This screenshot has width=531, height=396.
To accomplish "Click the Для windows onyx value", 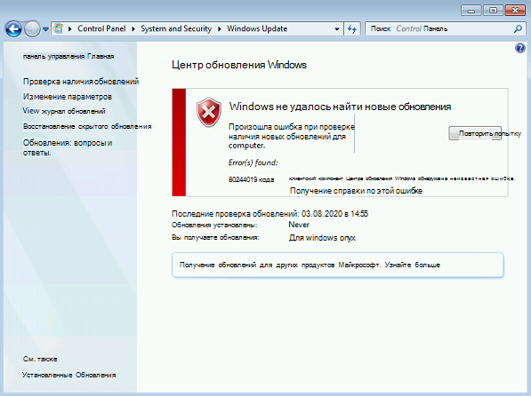I will pos(322,238).
